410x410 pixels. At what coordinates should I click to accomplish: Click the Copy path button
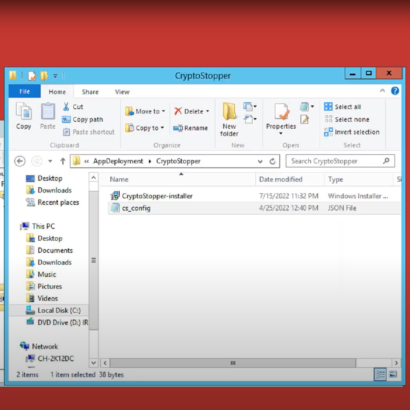[83, 119]
